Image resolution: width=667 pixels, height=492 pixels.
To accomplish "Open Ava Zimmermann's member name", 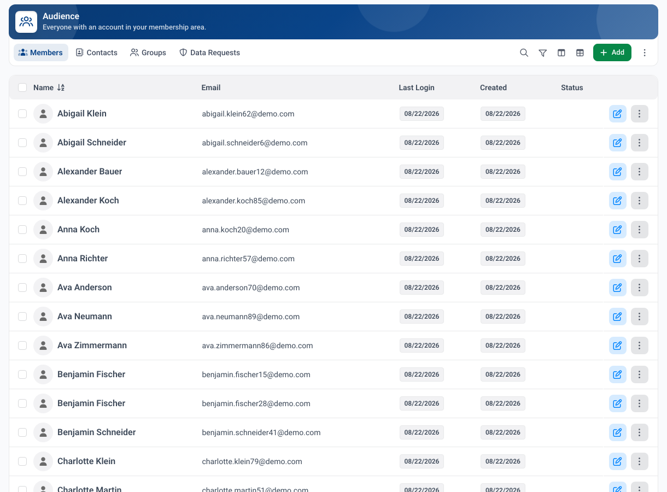I will 92,345.
